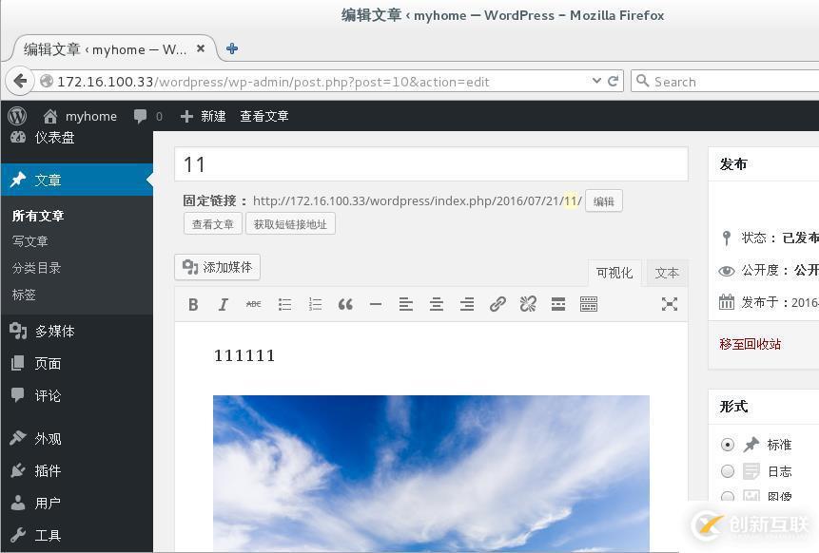
Task: Select the 标准 post format
Action: coord(728,444)
